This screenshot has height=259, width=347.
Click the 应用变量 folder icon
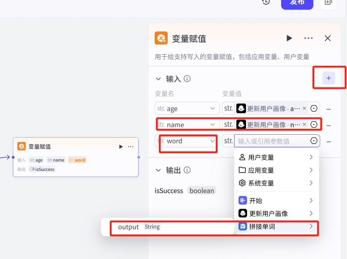click(242, 170)
